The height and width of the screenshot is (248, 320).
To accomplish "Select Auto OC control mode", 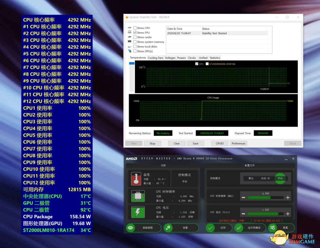I will pos(266,178).
